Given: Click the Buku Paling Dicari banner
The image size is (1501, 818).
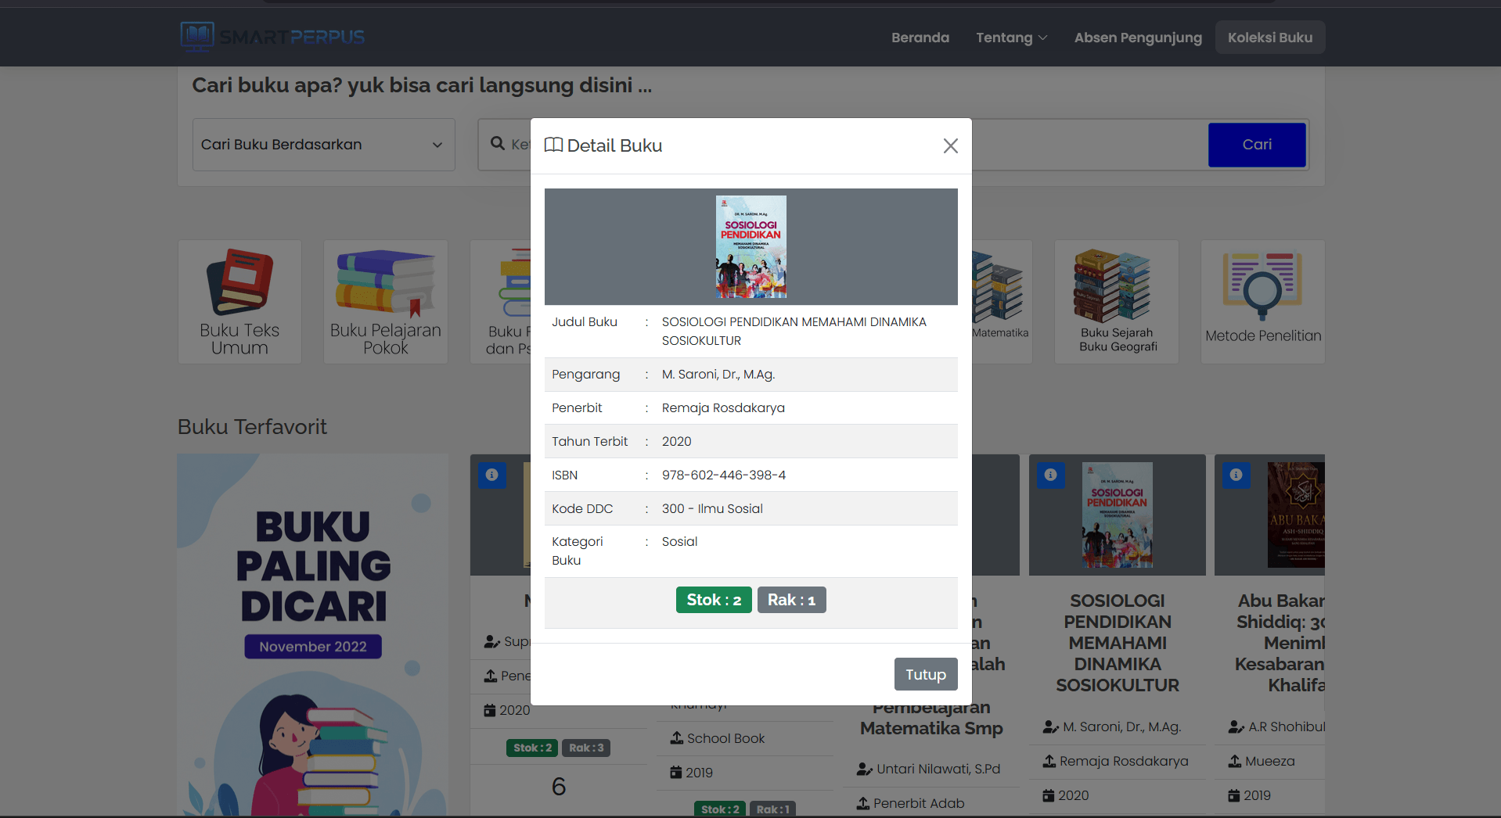Looking at the screenshot, I should tap(313, 635).
